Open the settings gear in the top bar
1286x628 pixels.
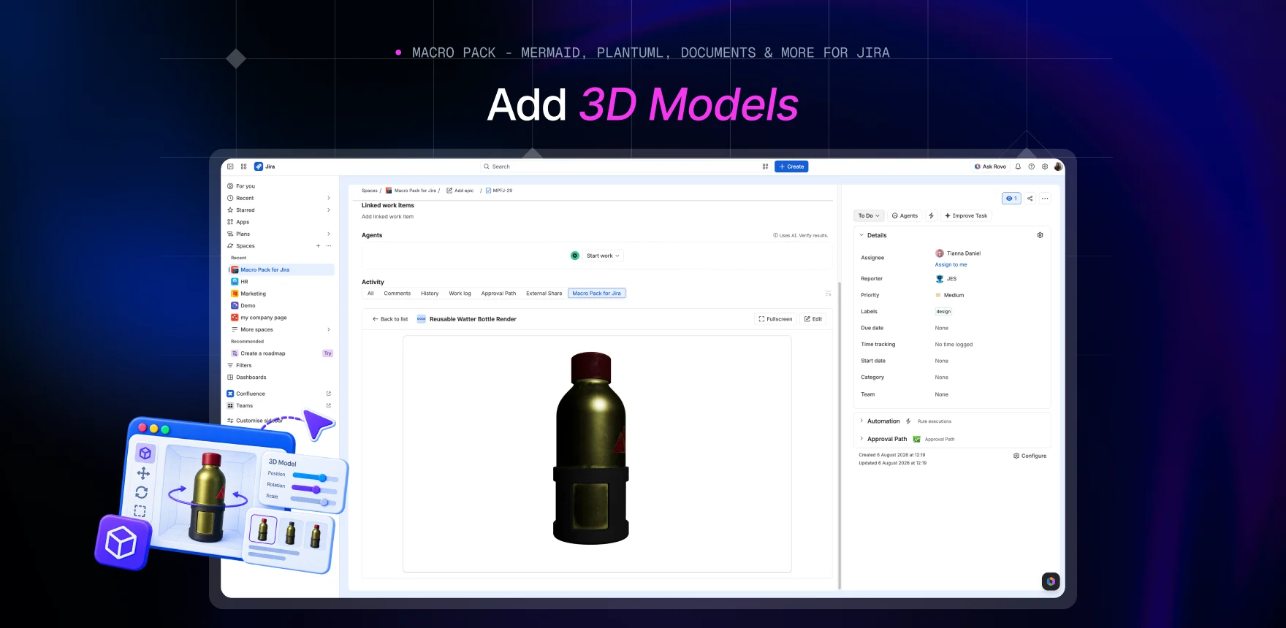pyautogui.click(x=1045, y=166)
